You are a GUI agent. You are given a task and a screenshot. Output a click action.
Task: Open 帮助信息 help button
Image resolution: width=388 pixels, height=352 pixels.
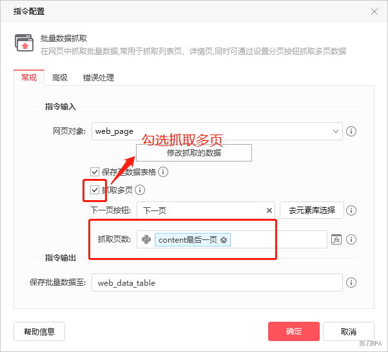click(x=39, y=331)
